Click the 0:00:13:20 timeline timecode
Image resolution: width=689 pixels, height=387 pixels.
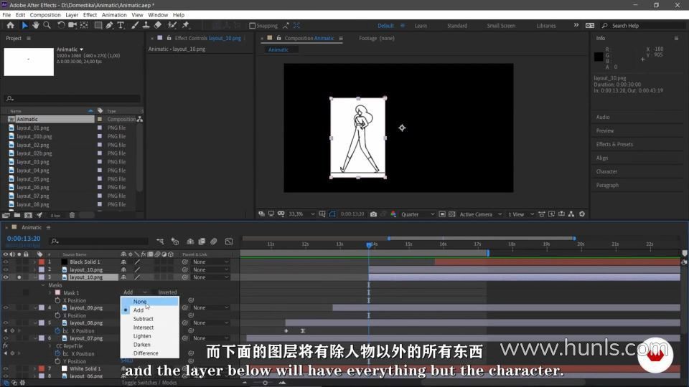(23, 239)
